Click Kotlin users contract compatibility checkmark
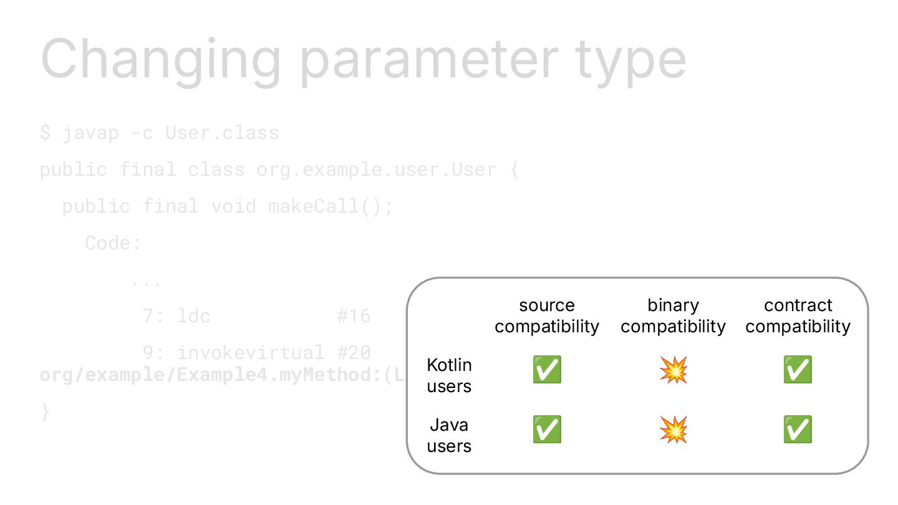Viewport: 898px width, 505px height. click(798, 370)
